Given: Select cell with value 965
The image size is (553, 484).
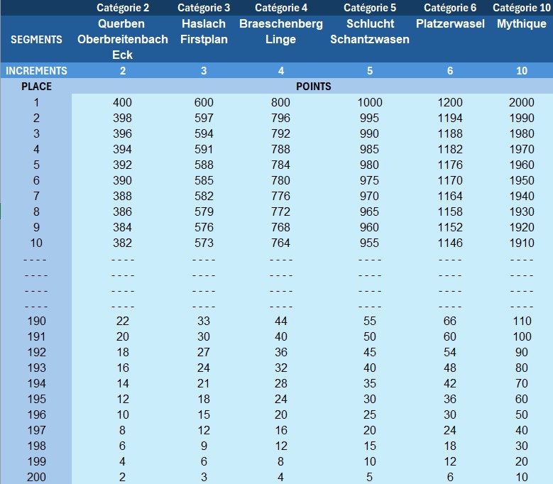Looking at the screenshot, I should coord(369,211).
